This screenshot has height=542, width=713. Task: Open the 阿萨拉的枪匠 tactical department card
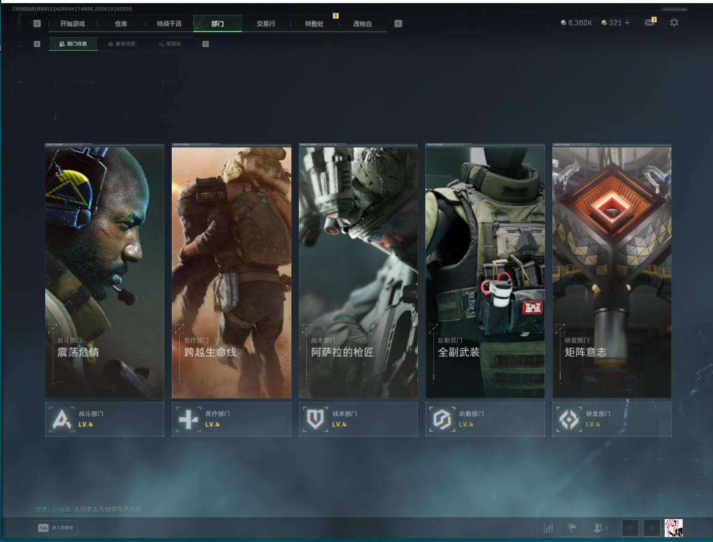click(x=358, y=271)
